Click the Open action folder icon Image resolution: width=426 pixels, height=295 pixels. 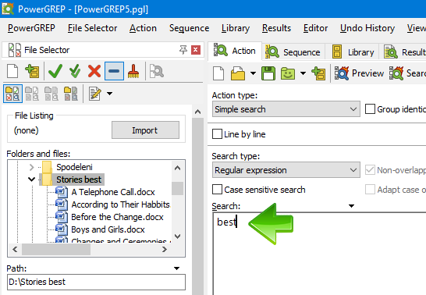238,73
